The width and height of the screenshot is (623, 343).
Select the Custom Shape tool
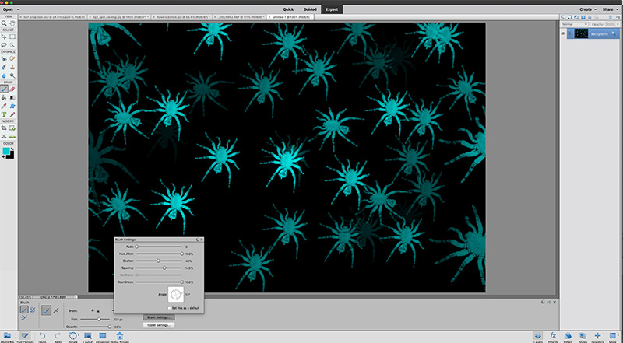tap(12, 106)
